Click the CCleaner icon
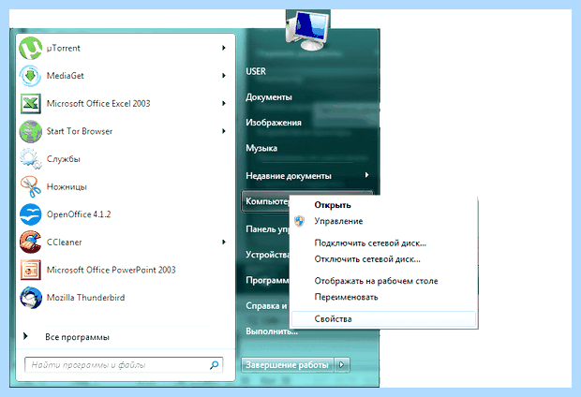The height and width of the screenshot is (397, 581). (x=30, y=243)
